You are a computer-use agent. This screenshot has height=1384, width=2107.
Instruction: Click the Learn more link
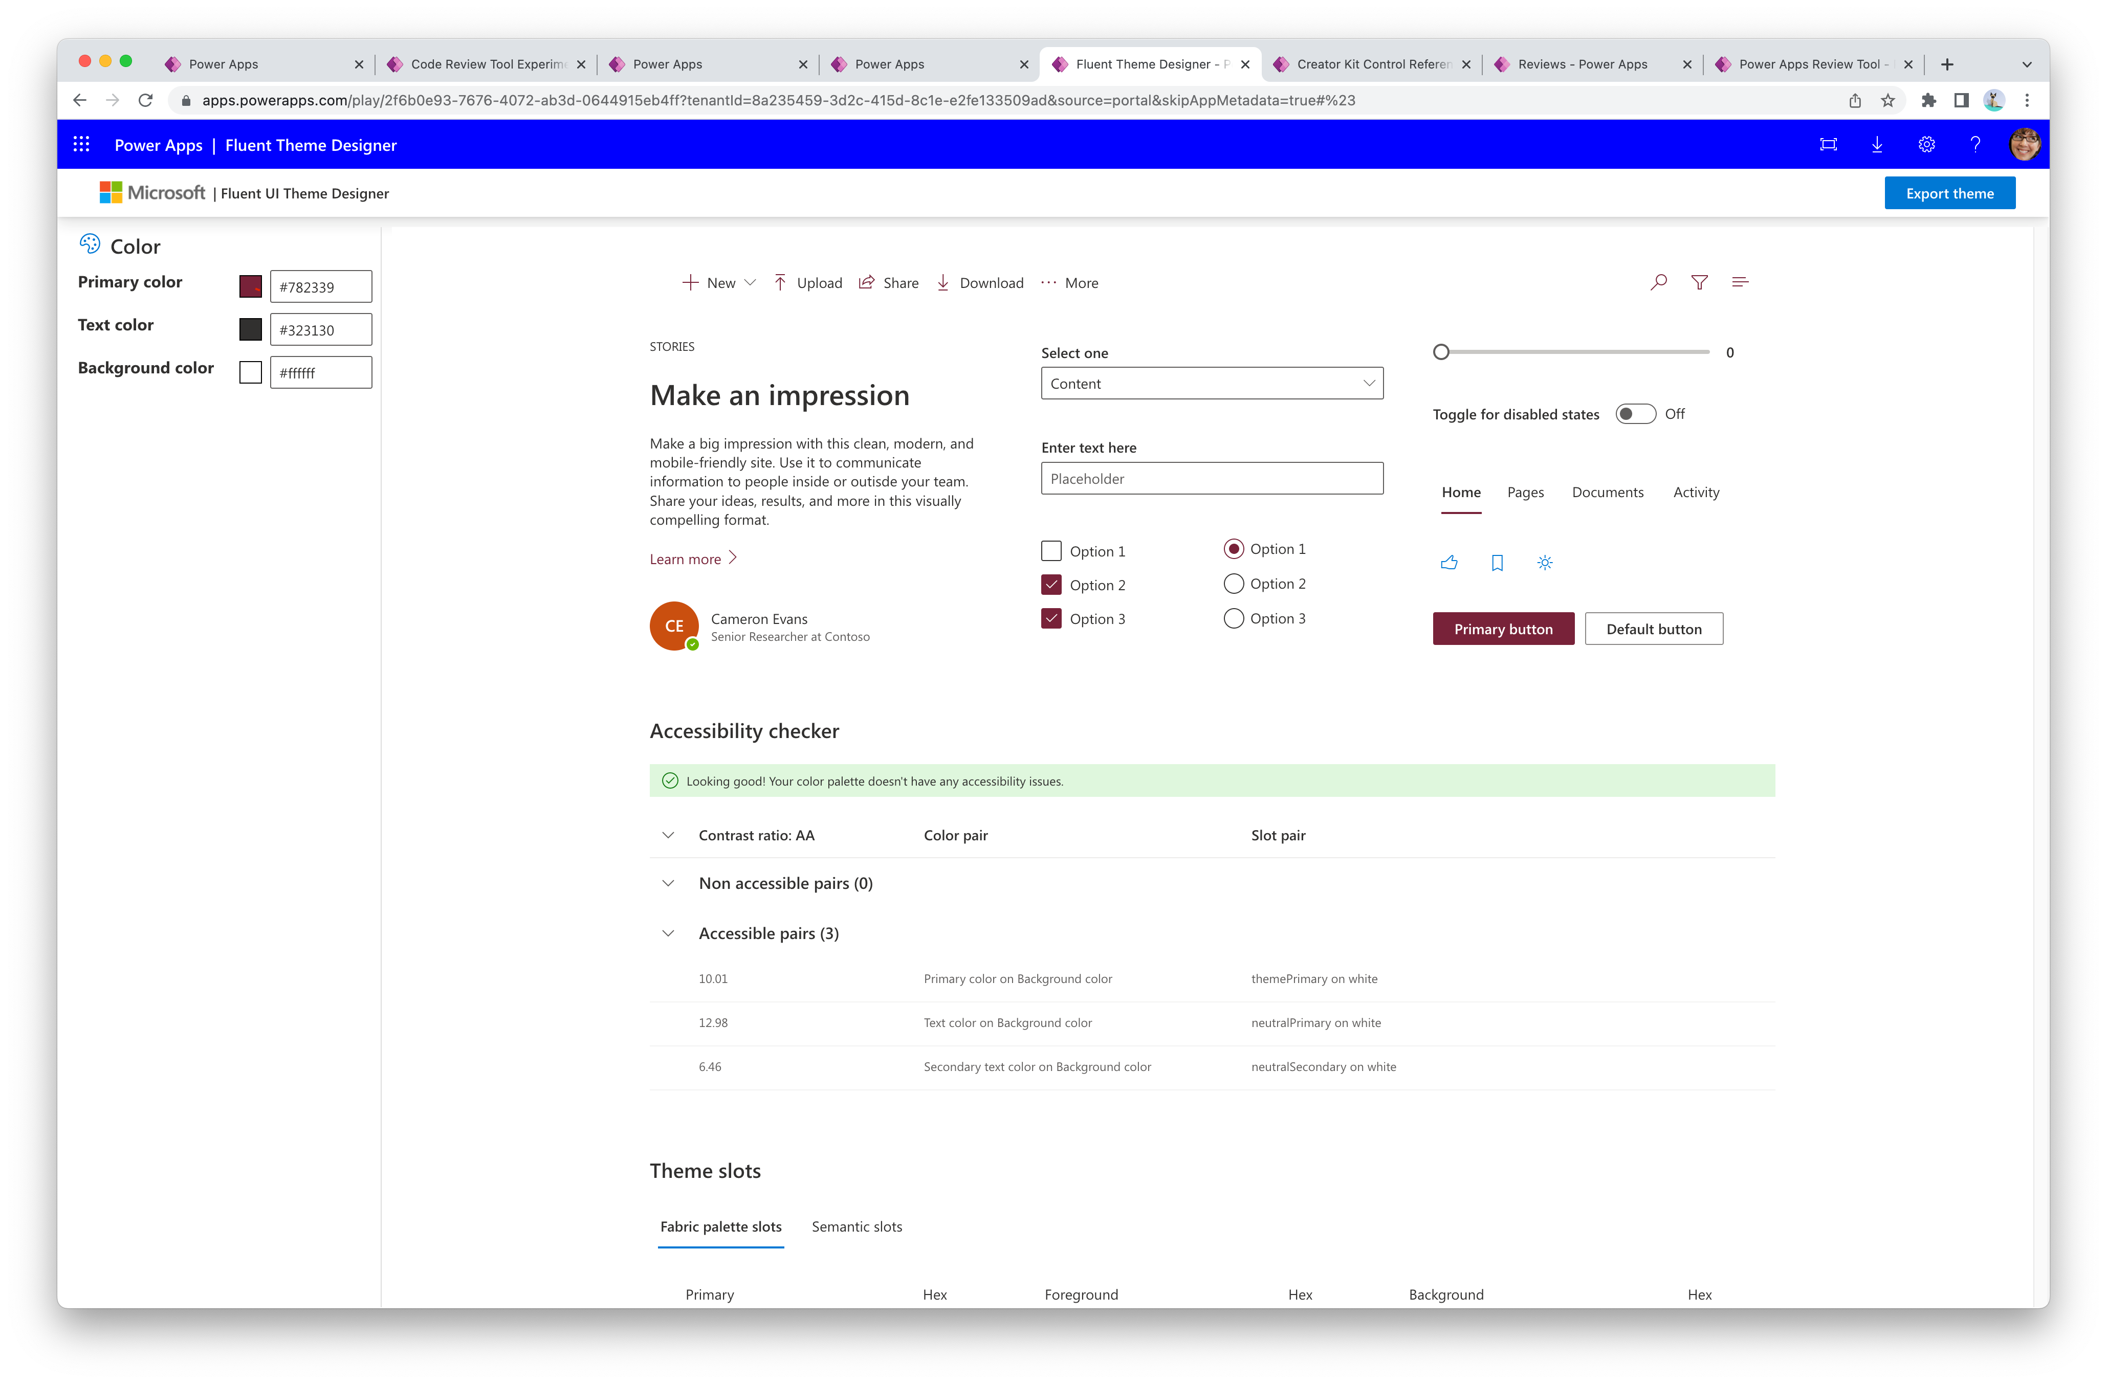[694, 557]
